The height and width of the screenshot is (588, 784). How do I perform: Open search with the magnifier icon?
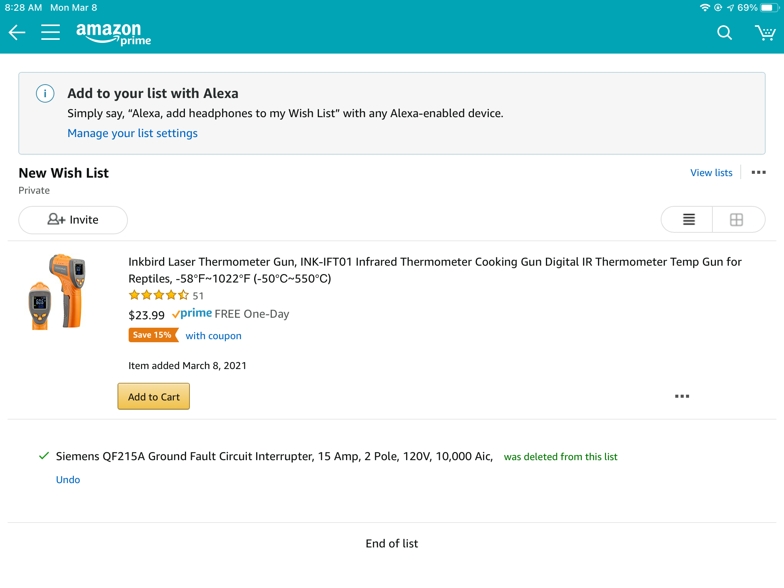point(724,33)
